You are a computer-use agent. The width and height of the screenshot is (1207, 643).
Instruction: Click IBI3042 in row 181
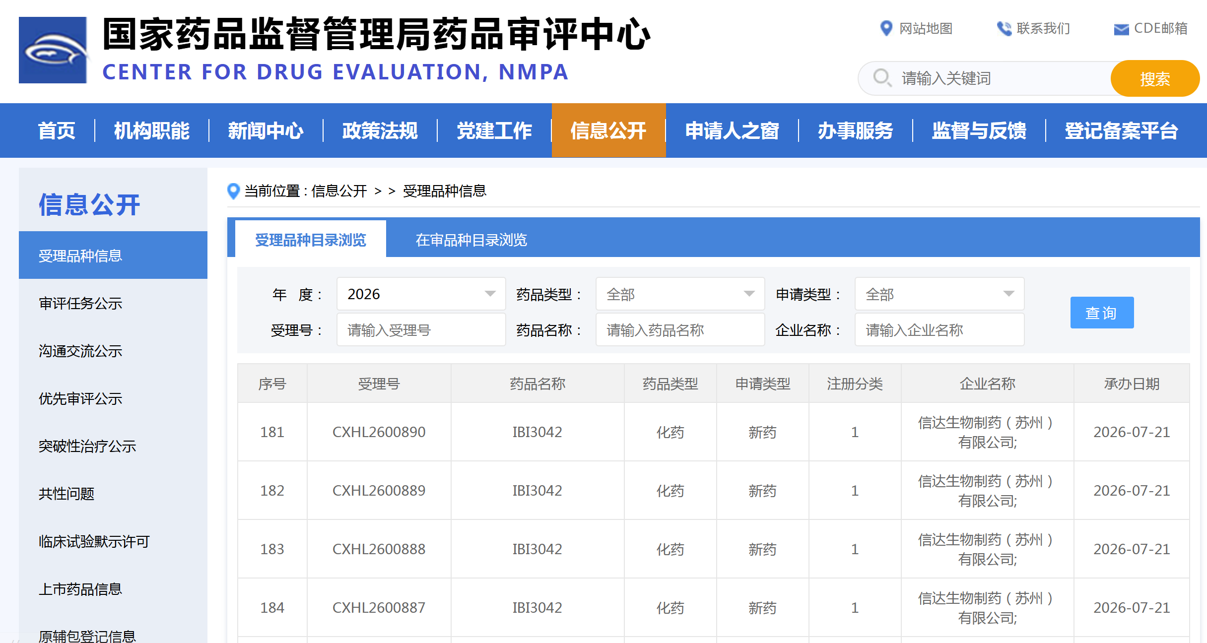pyautogui.click(x=537, y=432)
